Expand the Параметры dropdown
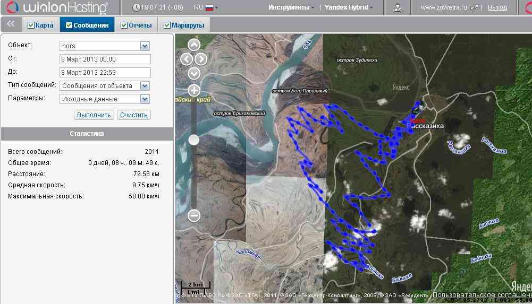This screenshot has width=532, height=304. tap(145, 99)
